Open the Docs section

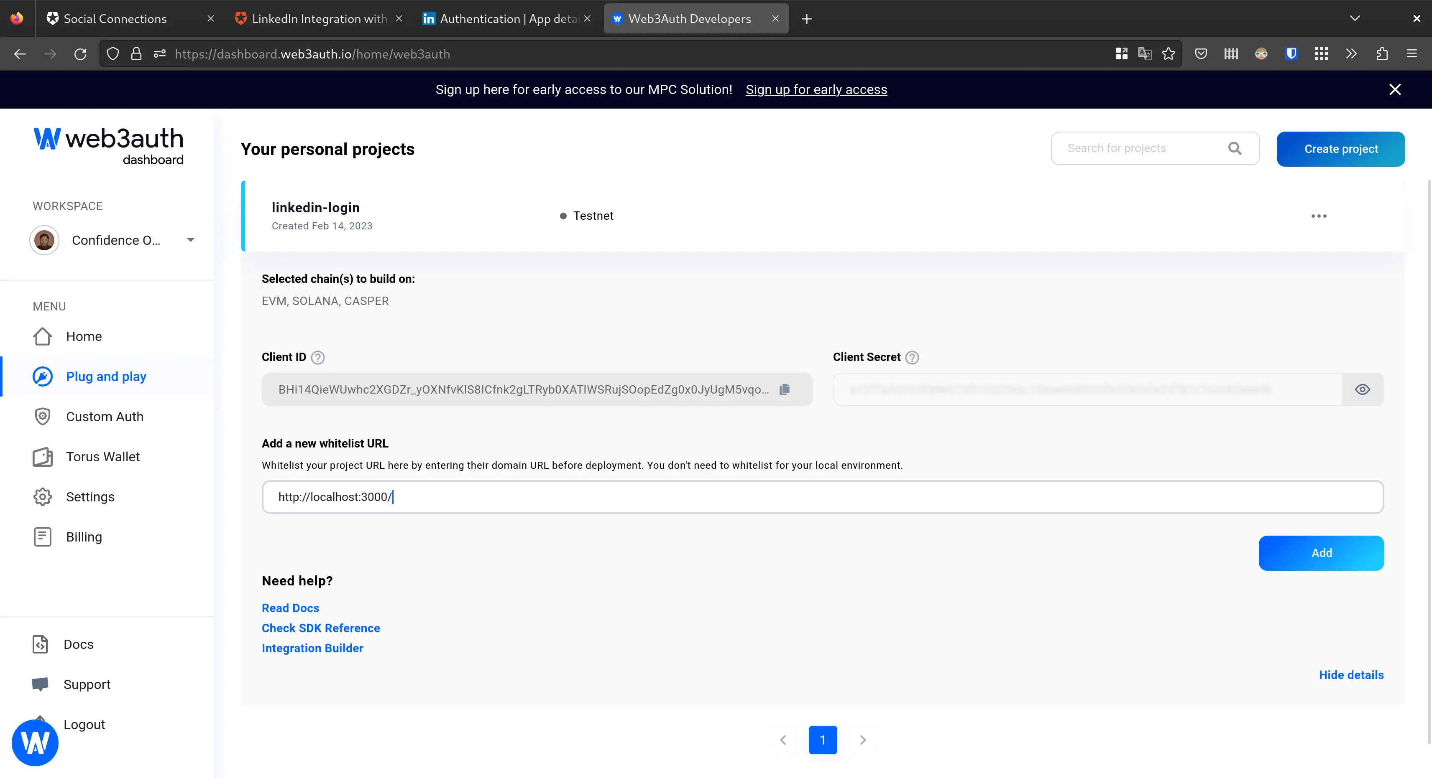click(x=77, y=644)
